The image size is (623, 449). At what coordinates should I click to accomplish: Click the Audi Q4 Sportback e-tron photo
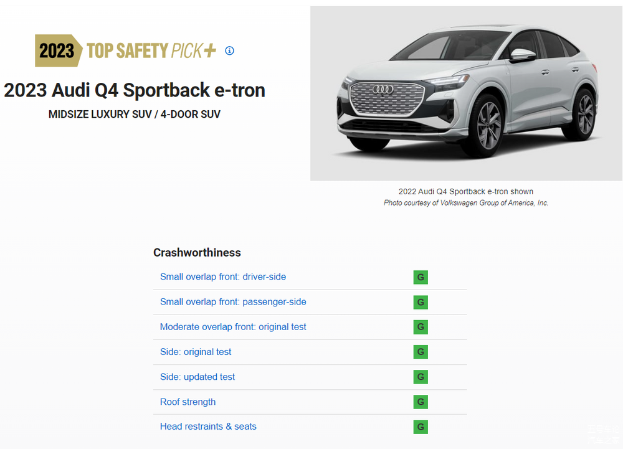pos(466,93)
